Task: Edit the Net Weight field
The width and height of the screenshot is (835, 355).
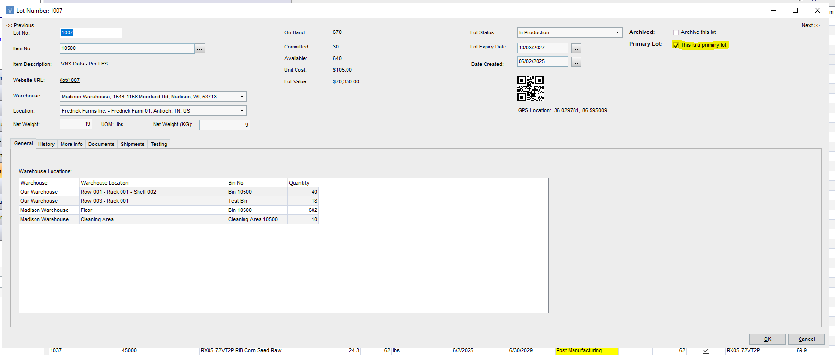Action: pos(76,124)
